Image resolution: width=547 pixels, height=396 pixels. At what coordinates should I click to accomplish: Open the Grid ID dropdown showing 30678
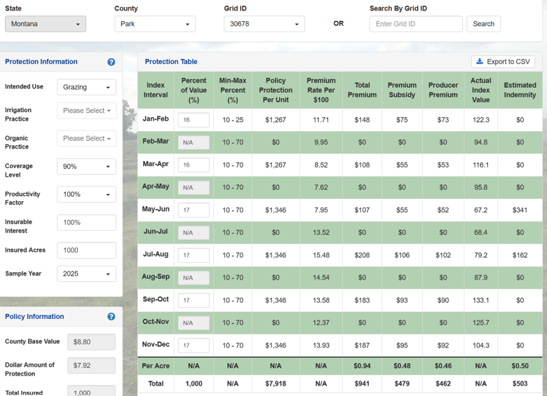pos(264,24)
